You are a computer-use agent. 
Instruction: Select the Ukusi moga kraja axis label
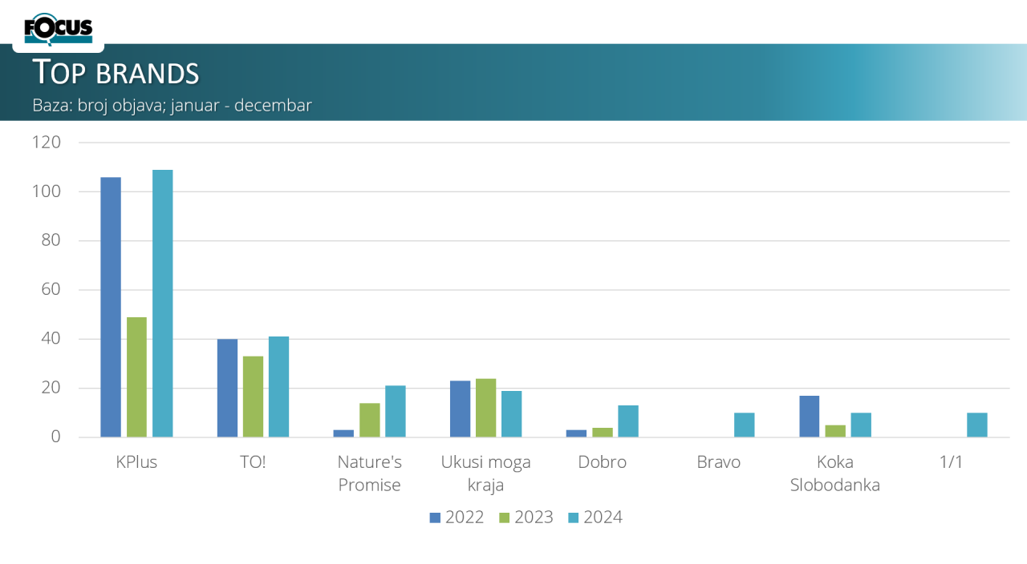click(x=485, y=473)
